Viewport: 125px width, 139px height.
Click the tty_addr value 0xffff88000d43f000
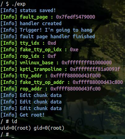click(75, 76)
